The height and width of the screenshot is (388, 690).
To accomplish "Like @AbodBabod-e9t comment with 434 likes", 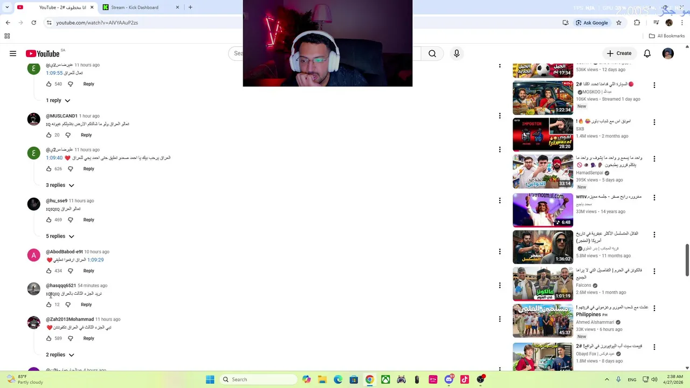I will coord(49,271).
